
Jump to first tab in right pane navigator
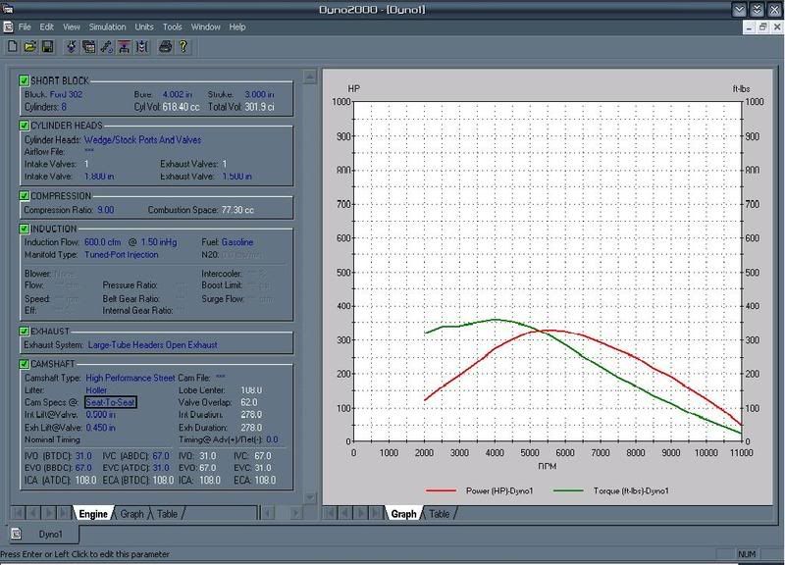(330, 513)
